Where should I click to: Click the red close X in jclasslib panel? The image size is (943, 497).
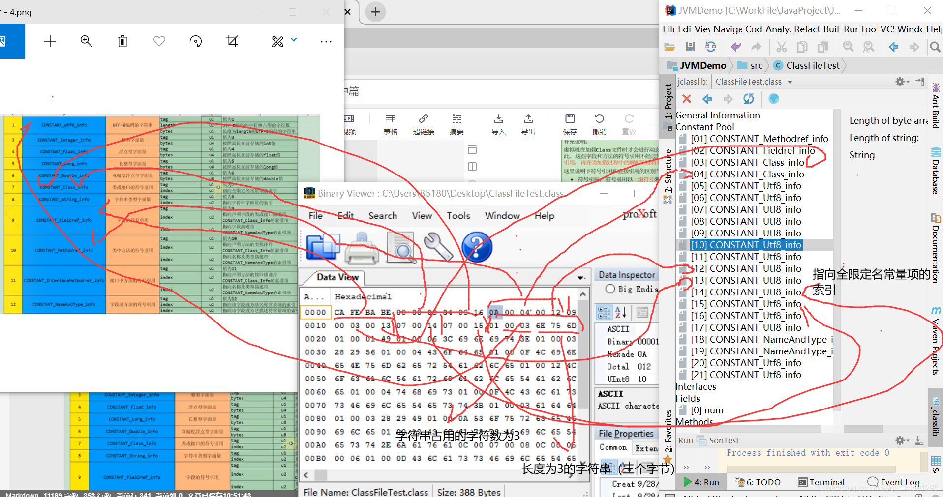pos(687,99)
